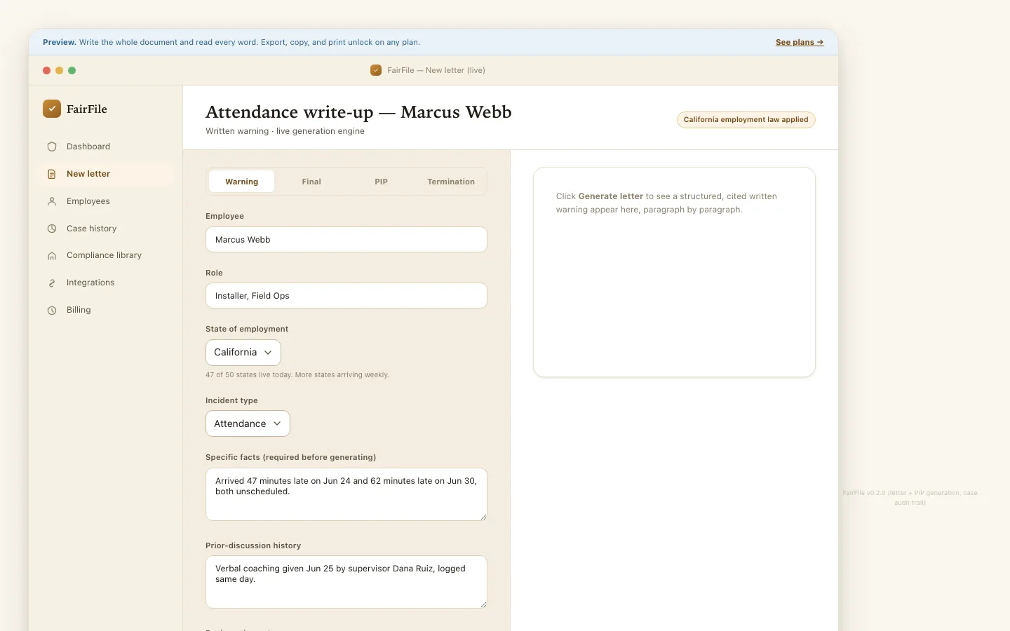This screenshot has height=631, width=1010.
Task: Click the title bar FairFile checkmark icon
Action: point(376,70)
